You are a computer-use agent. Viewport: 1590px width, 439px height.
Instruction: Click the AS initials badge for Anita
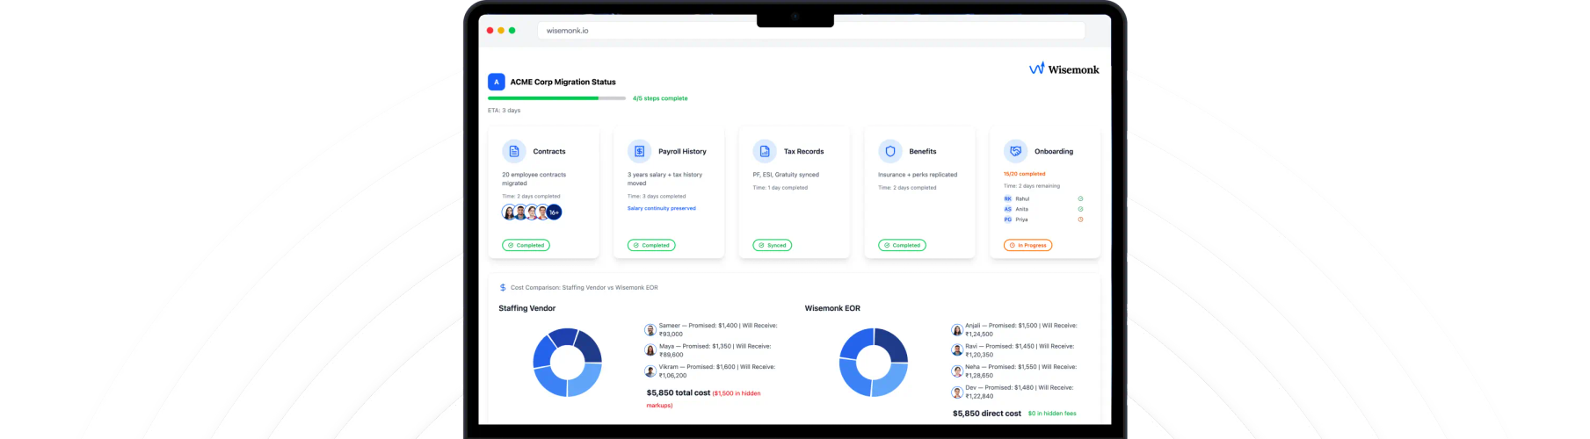[1007, 209]
